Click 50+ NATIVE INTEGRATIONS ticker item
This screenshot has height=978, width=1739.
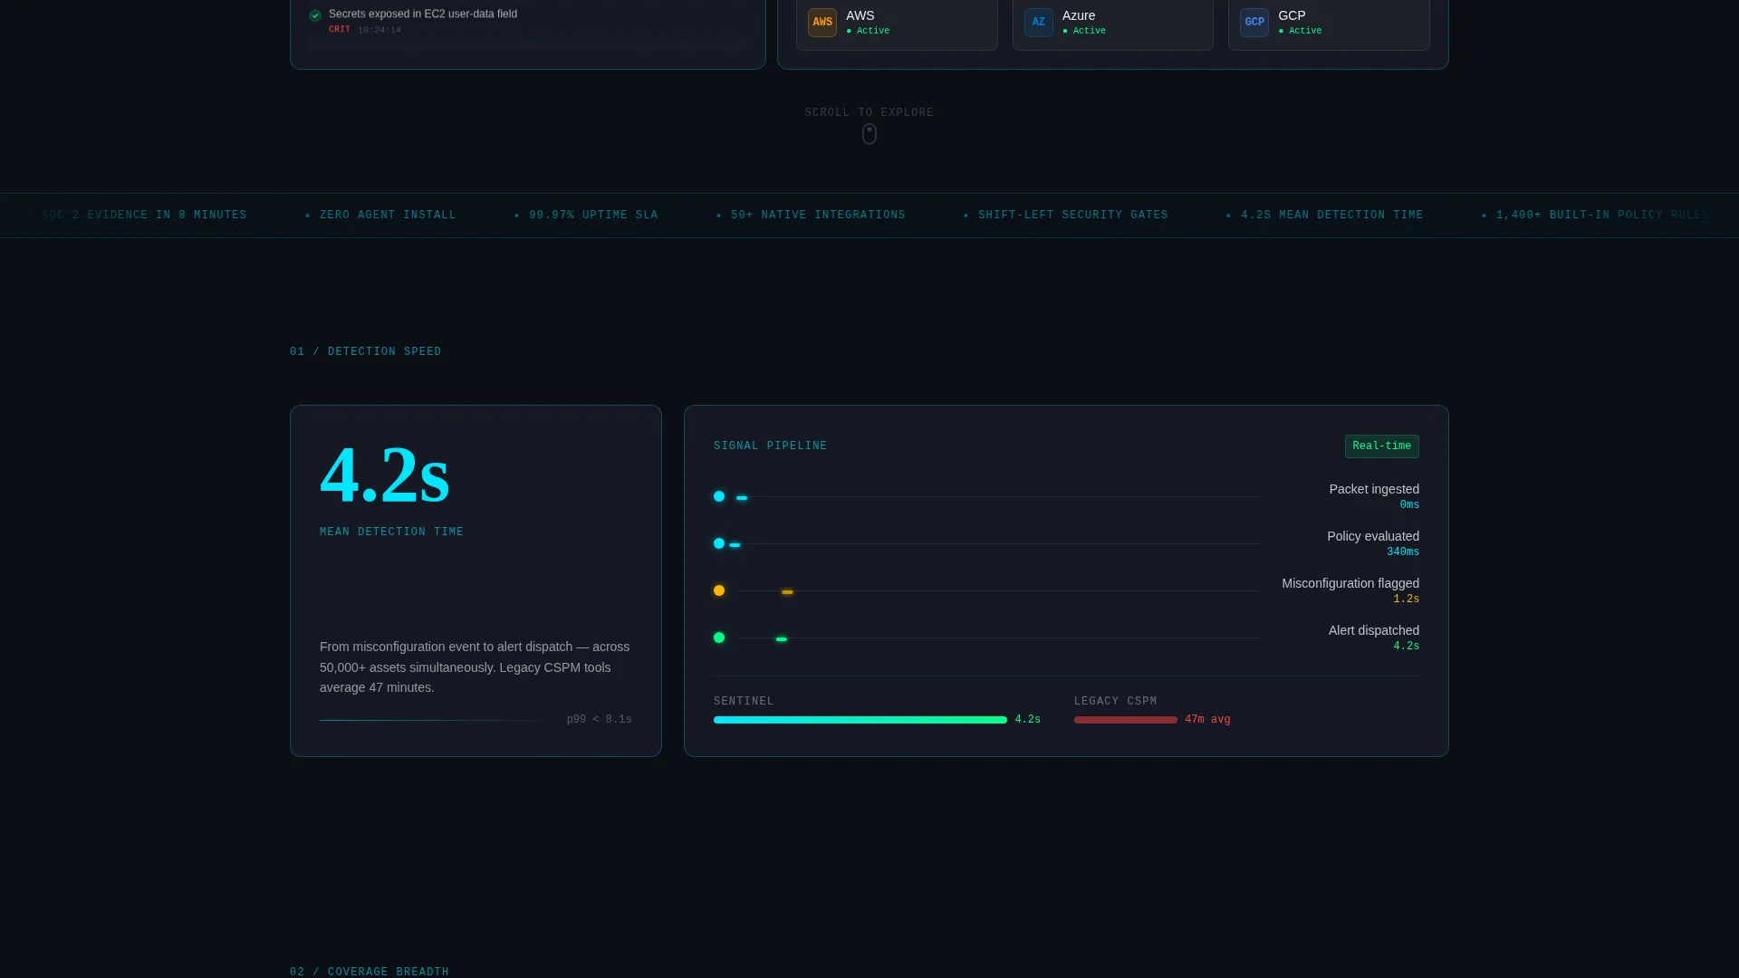pos(818,216)
